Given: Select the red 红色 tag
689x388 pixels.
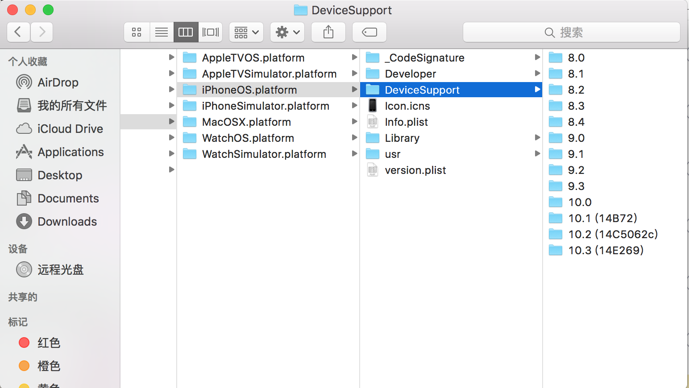Looking at the screenshot, I should click(x=49, y=343).
